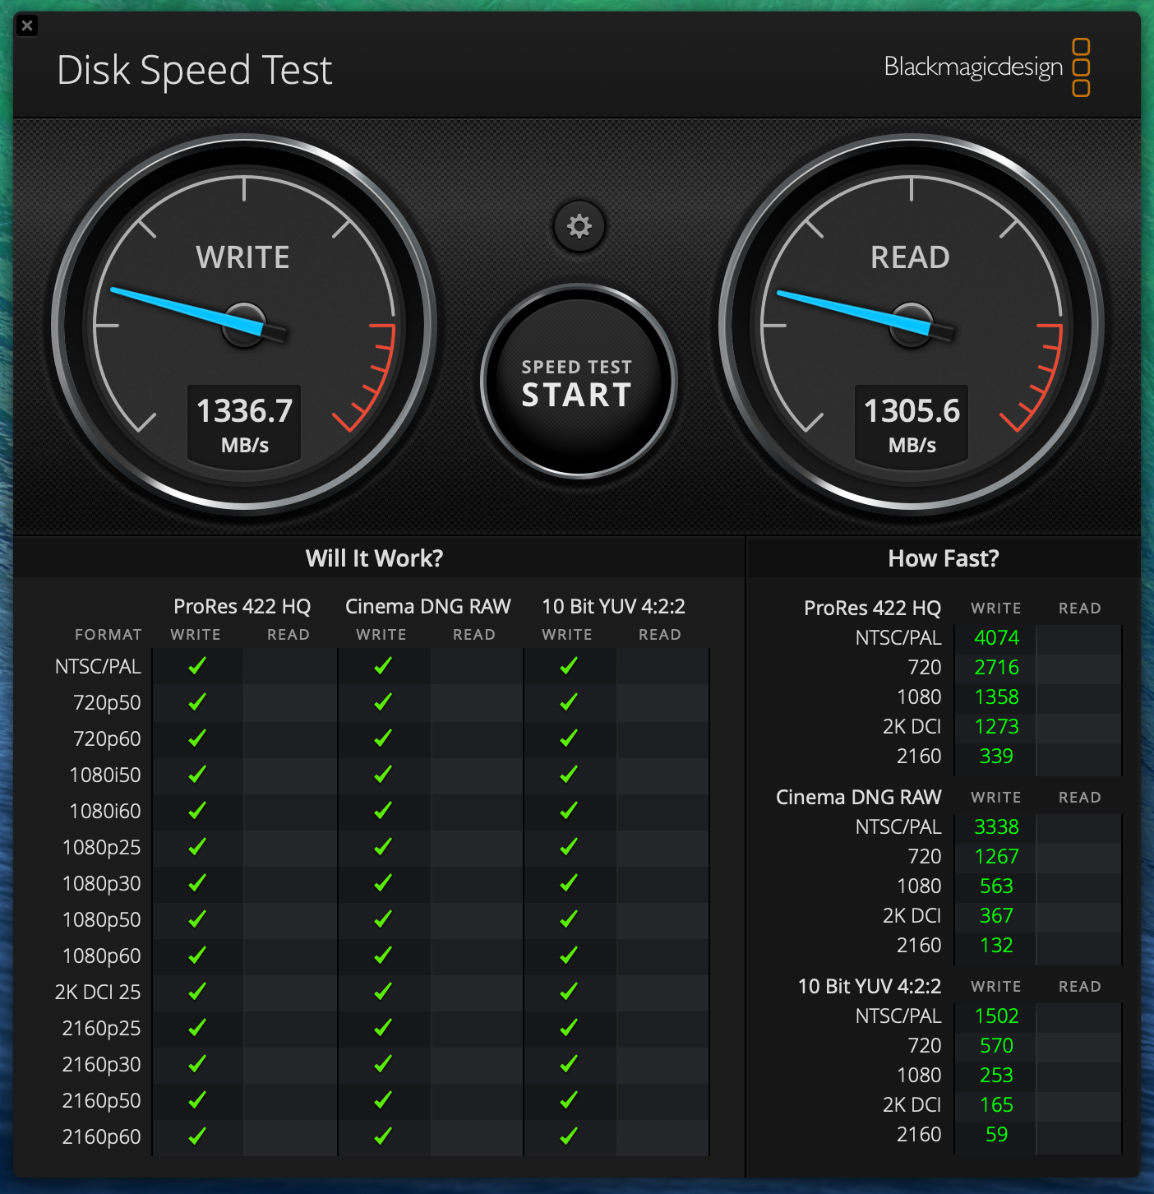
Task: Click Cinema DNG 720 write value 1267
Action: click(x=996, y=856)
